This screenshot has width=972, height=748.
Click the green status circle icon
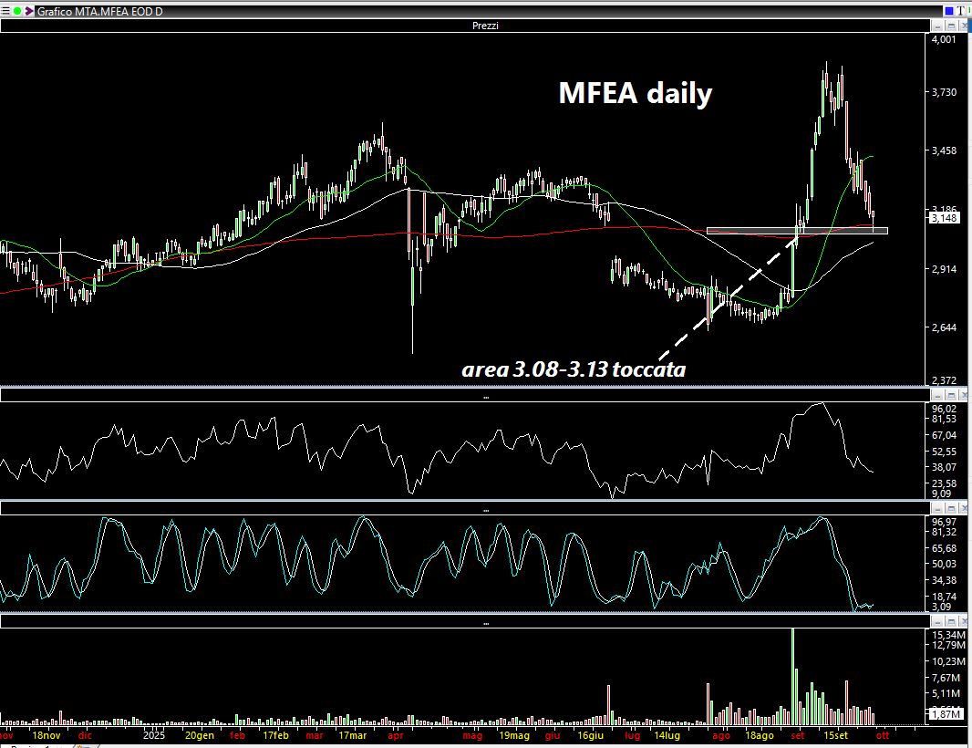[x=17, y=11]
